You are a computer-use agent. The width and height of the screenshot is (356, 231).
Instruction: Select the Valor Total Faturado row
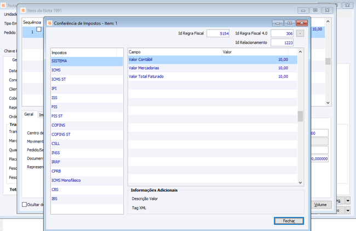coord(213,76)
